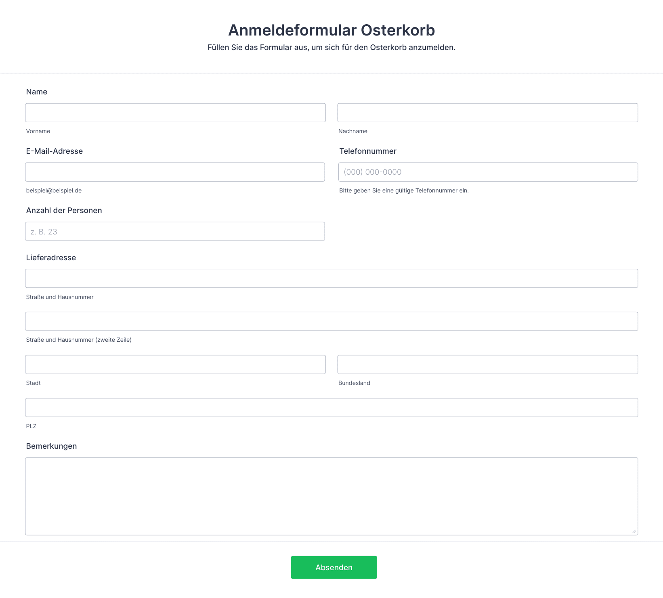Click the Anzahl der Personen label
Viewport: 663px width, 598px height.
(64, 210)
